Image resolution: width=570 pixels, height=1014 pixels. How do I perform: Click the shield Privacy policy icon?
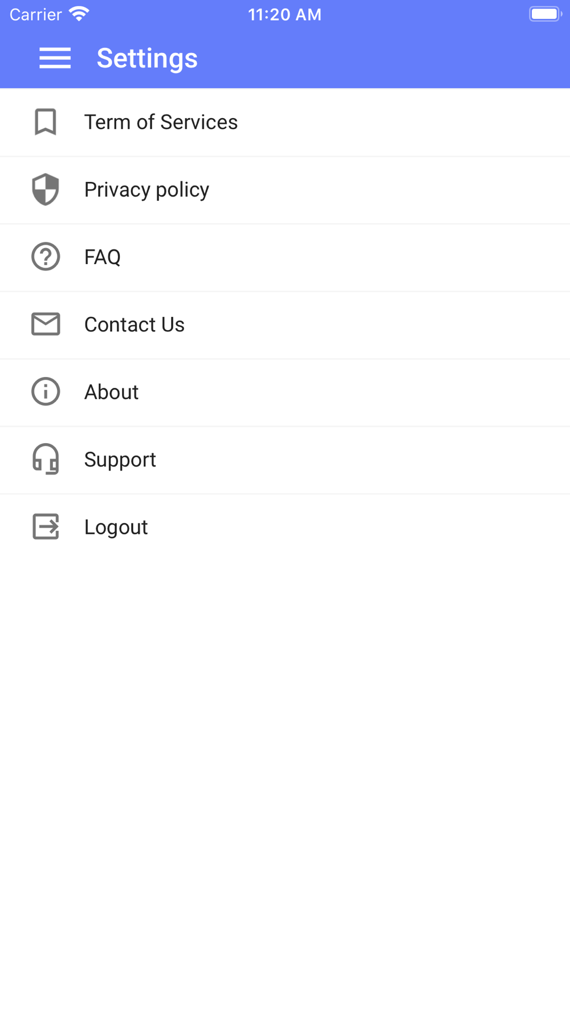pyautogui.click(x=46, y=189)
